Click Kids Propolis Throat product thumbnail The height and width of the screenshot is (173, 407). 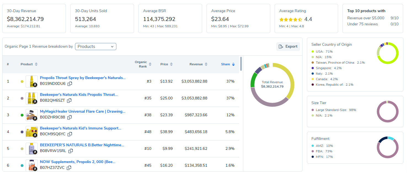click(32, 98)
